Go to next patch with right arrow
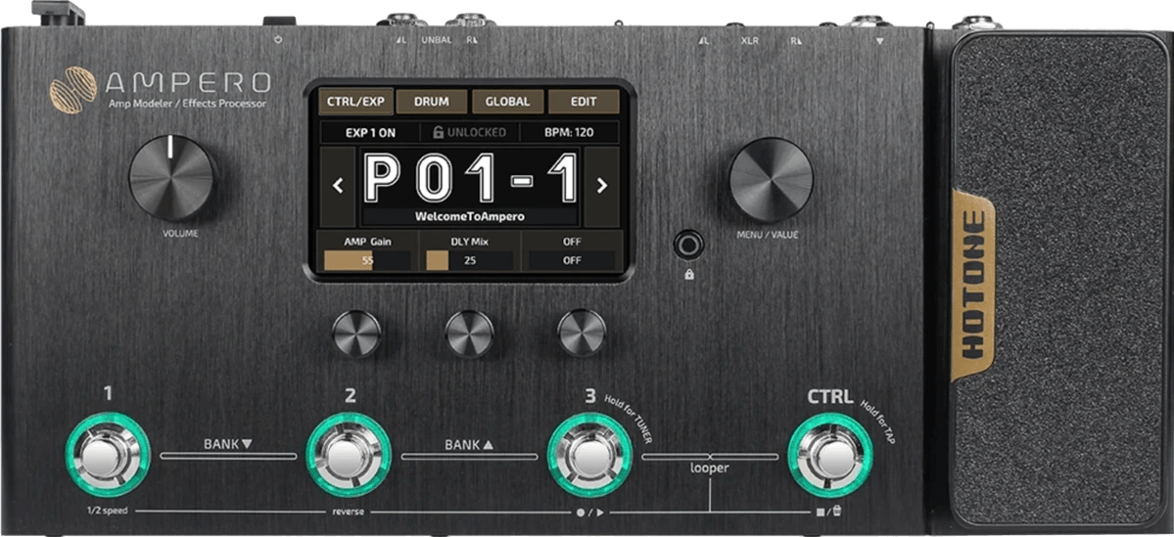 coord(602,186)
